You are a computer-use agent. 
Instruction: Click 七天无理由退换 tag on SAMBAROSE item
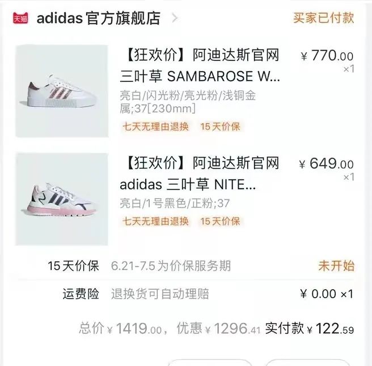tap(155, 126)
